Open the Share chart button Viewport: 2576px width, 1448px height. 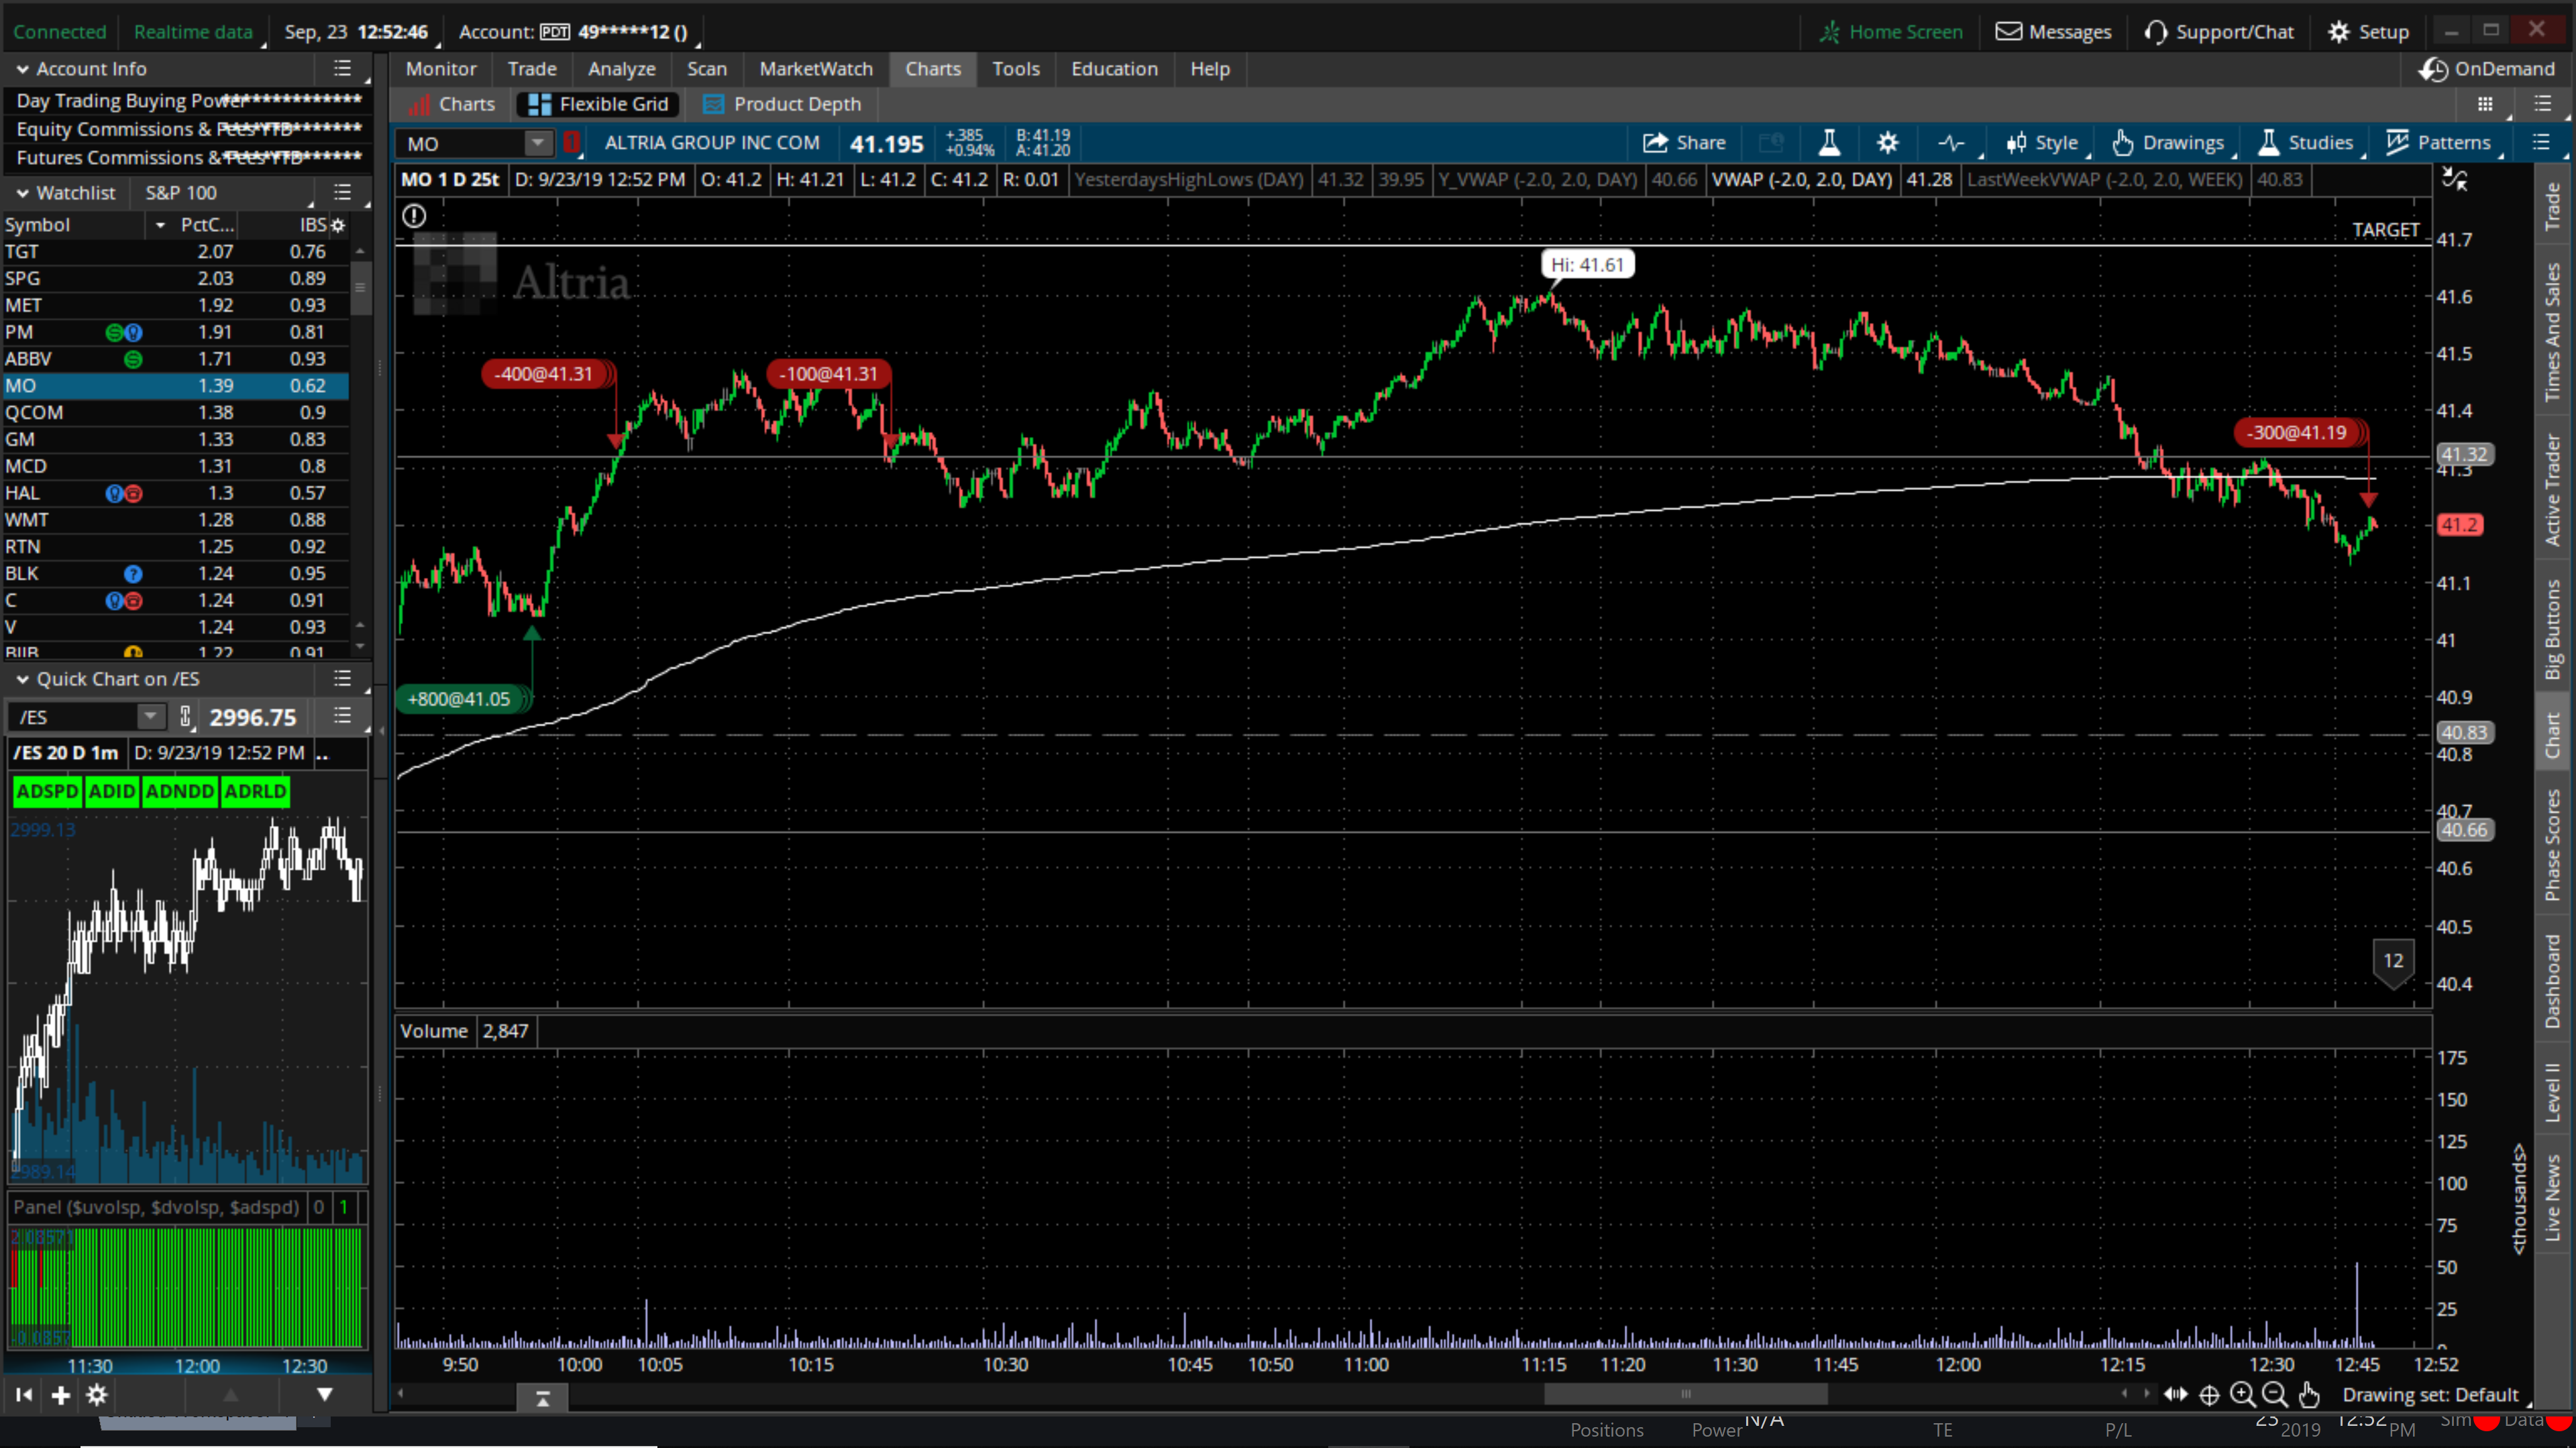pyautogui.click(x=1684, y=143)
